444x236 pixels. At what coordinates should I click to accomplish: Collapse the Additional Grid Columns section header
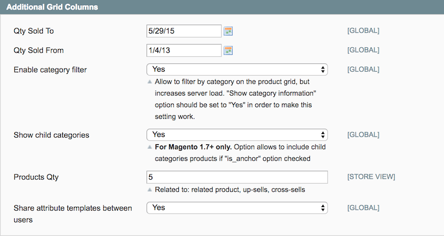[x=222, y=7]
